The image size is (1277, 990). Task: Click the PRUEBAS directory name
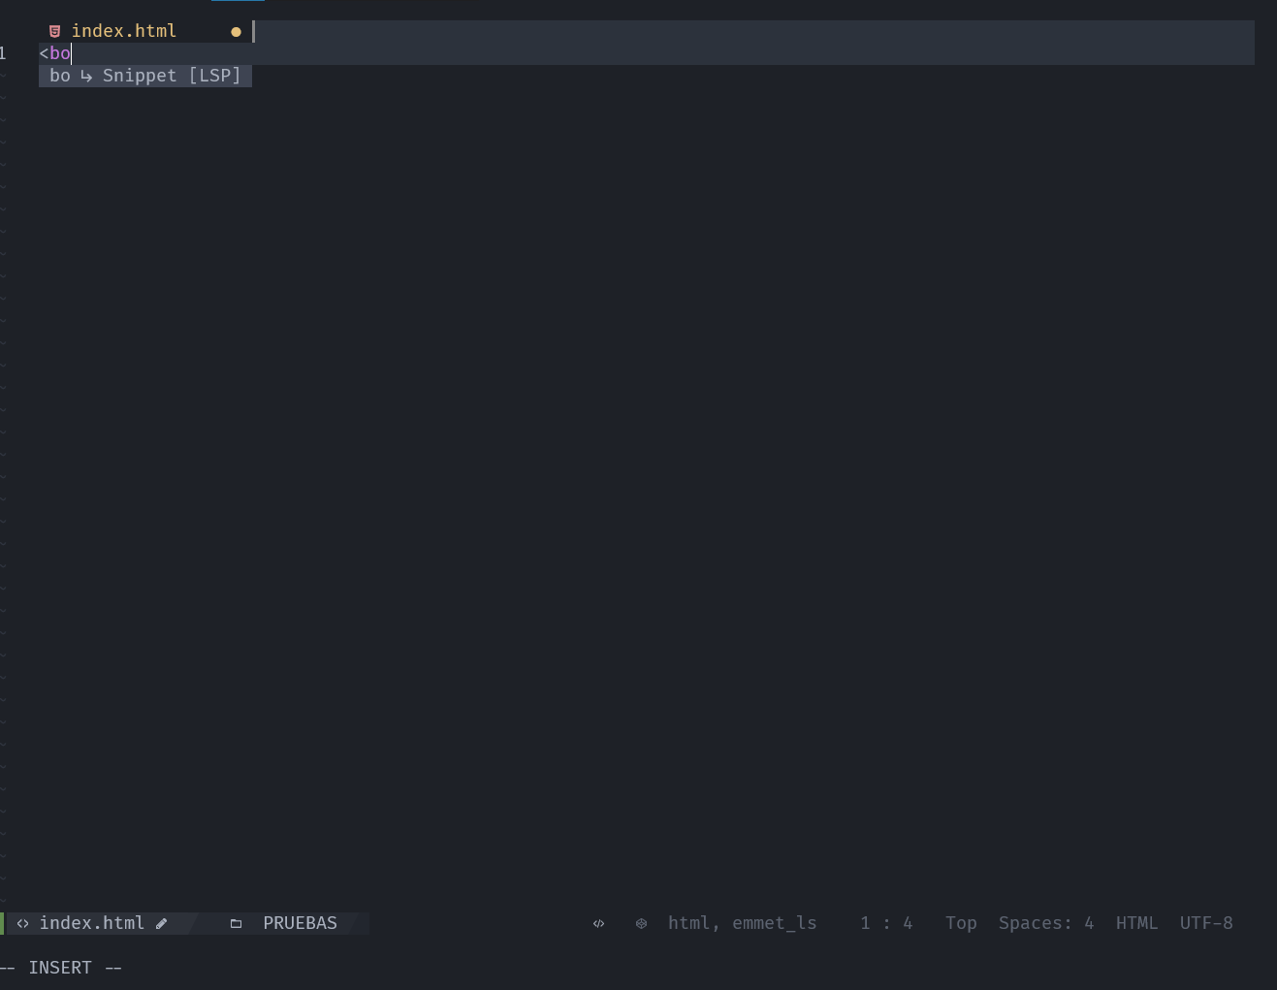[x=301, y=923]
